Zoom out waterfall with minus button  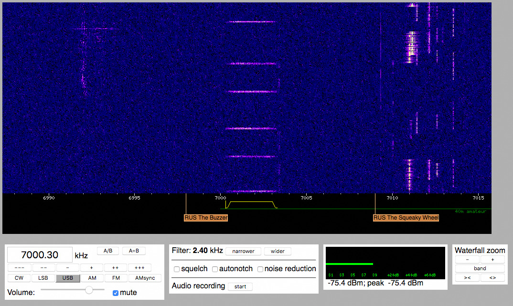tap(467, 260)
